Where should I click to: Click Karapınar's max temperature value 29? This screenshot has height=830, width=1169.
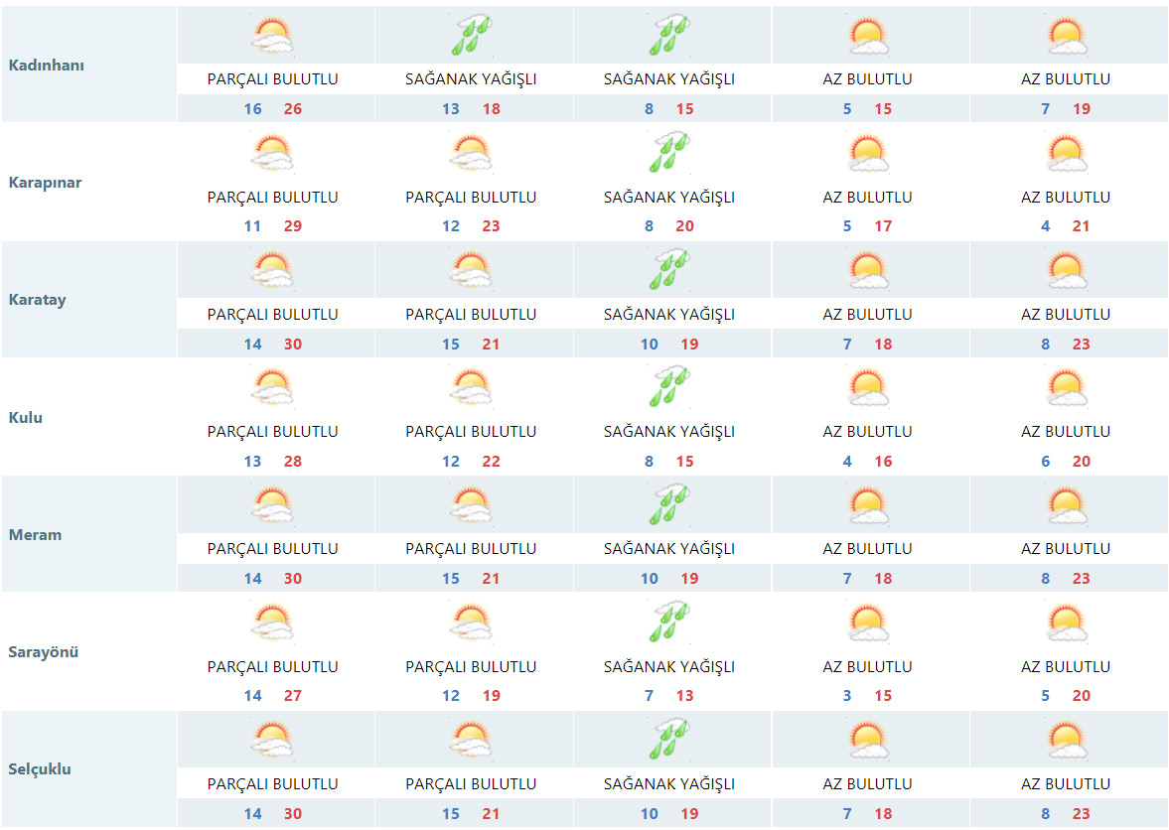point(292,226)
